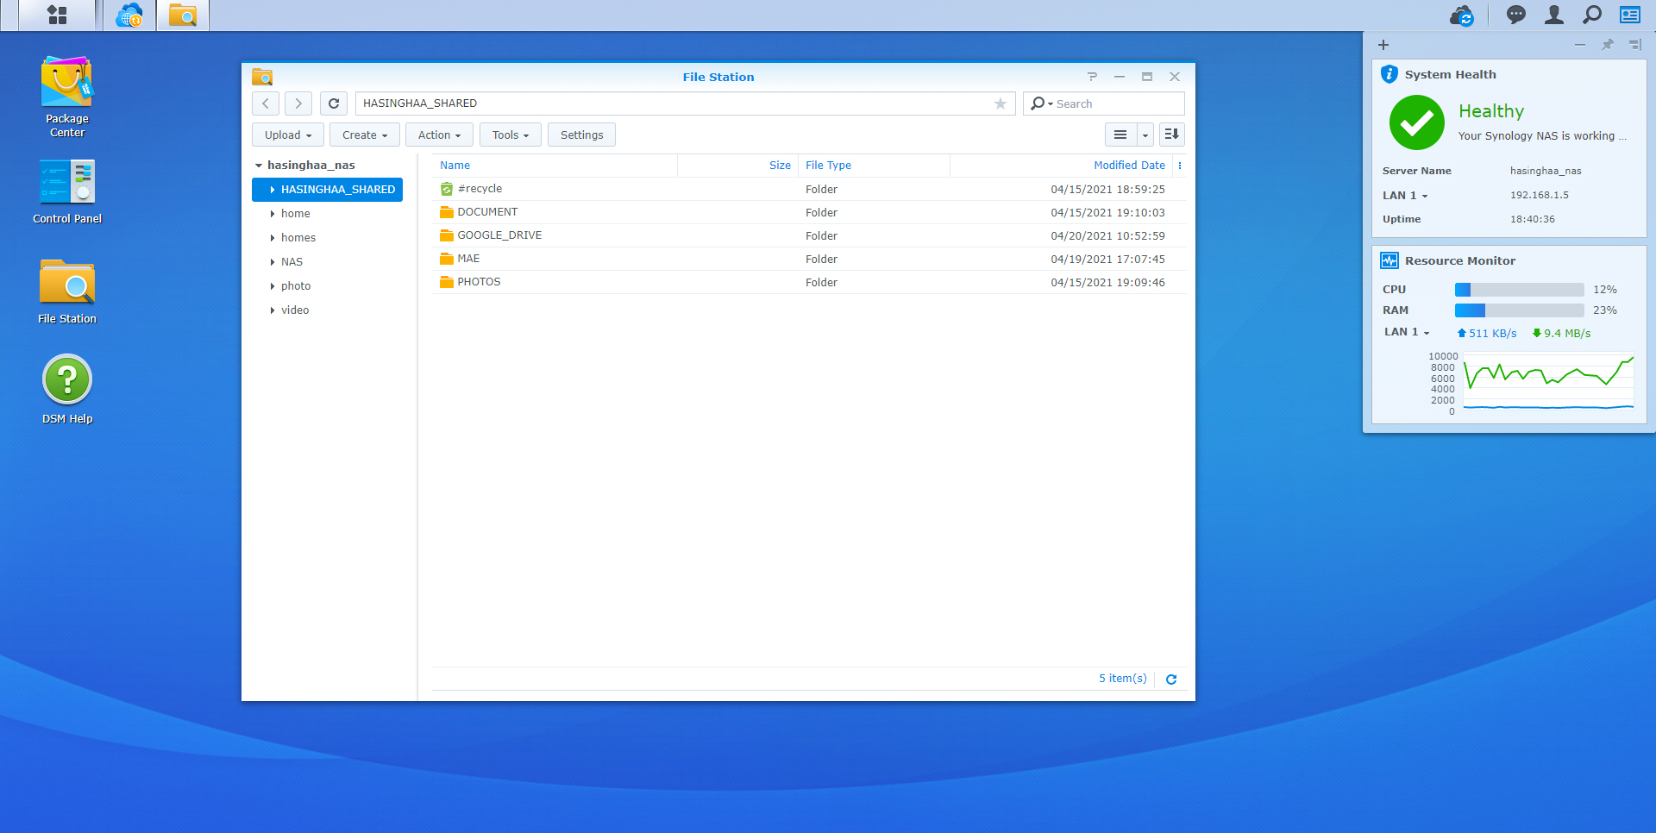Click the cloud sync status tray icon

click(x=1462, y=15)
